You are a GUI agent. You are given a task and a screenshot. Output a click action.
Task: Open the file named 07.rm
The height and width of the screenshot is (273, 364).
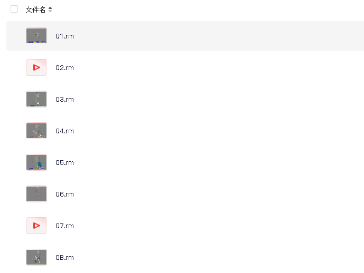(x=64, y=226)
